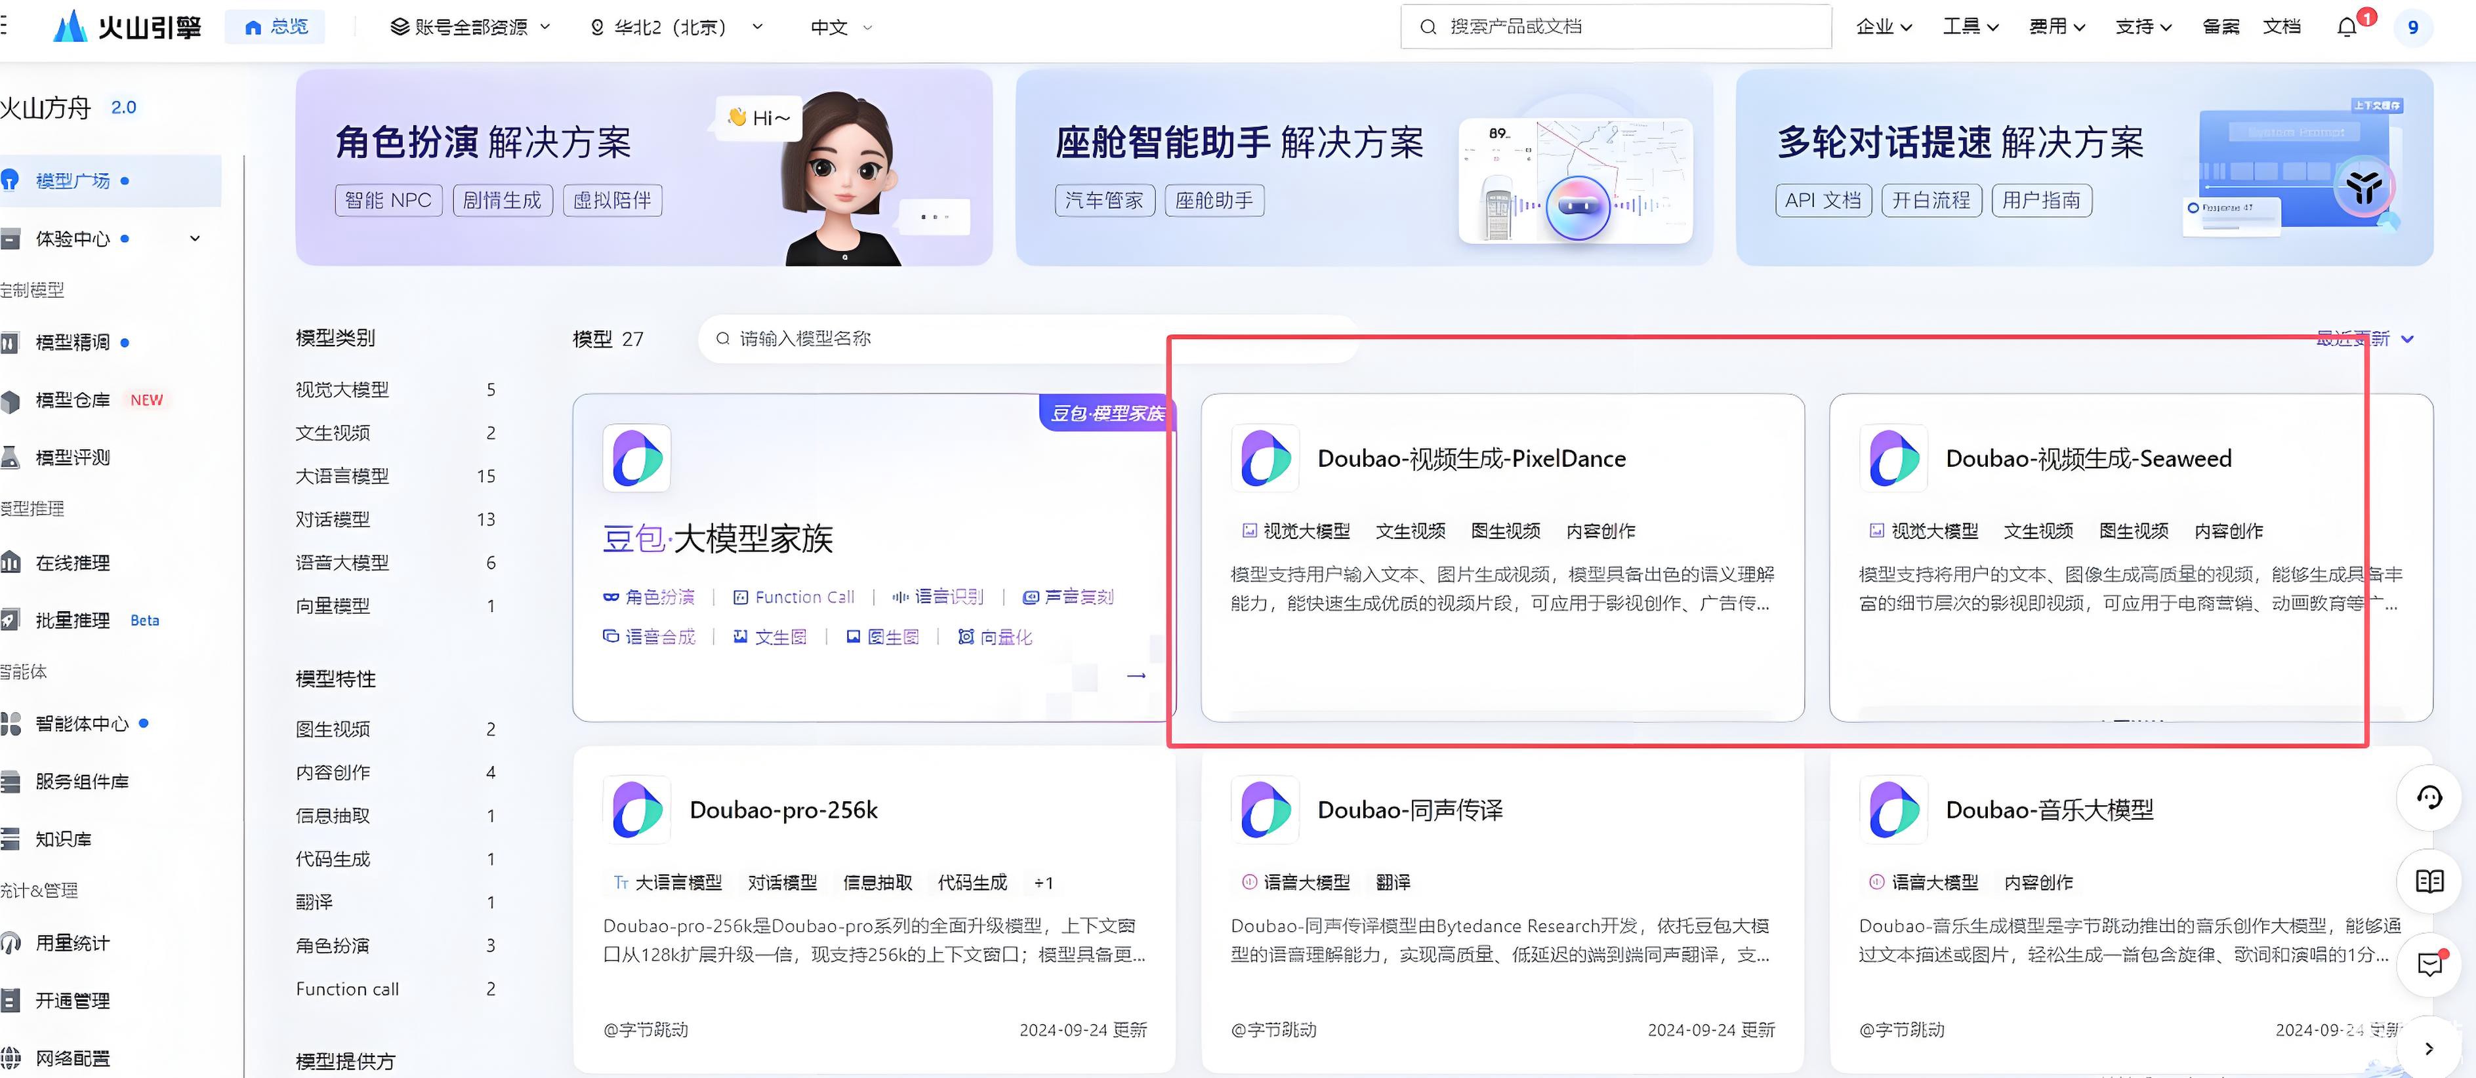Screen dimensions: 2476x1078
Task: Click the Doubao-pro-256k logo icon
Action: coord(636,809)
